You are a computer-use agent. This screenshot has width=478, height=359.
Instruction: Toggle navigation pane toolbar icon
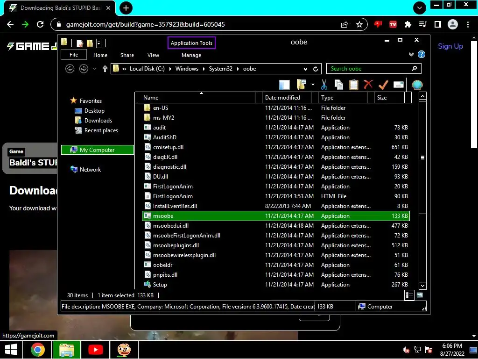tap(284, 85)
